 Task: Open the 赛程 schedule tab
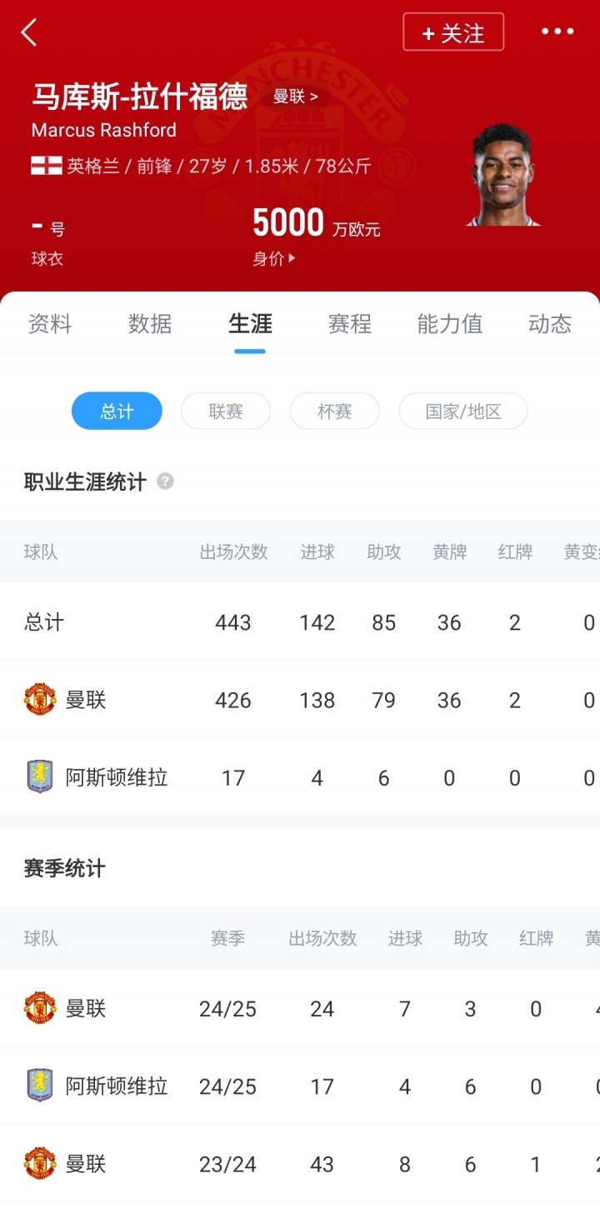tap(350, 324)
